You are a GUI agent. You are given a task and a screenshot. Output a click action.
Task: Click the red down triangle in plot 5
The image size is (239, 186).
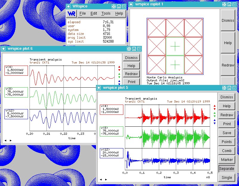215,109
